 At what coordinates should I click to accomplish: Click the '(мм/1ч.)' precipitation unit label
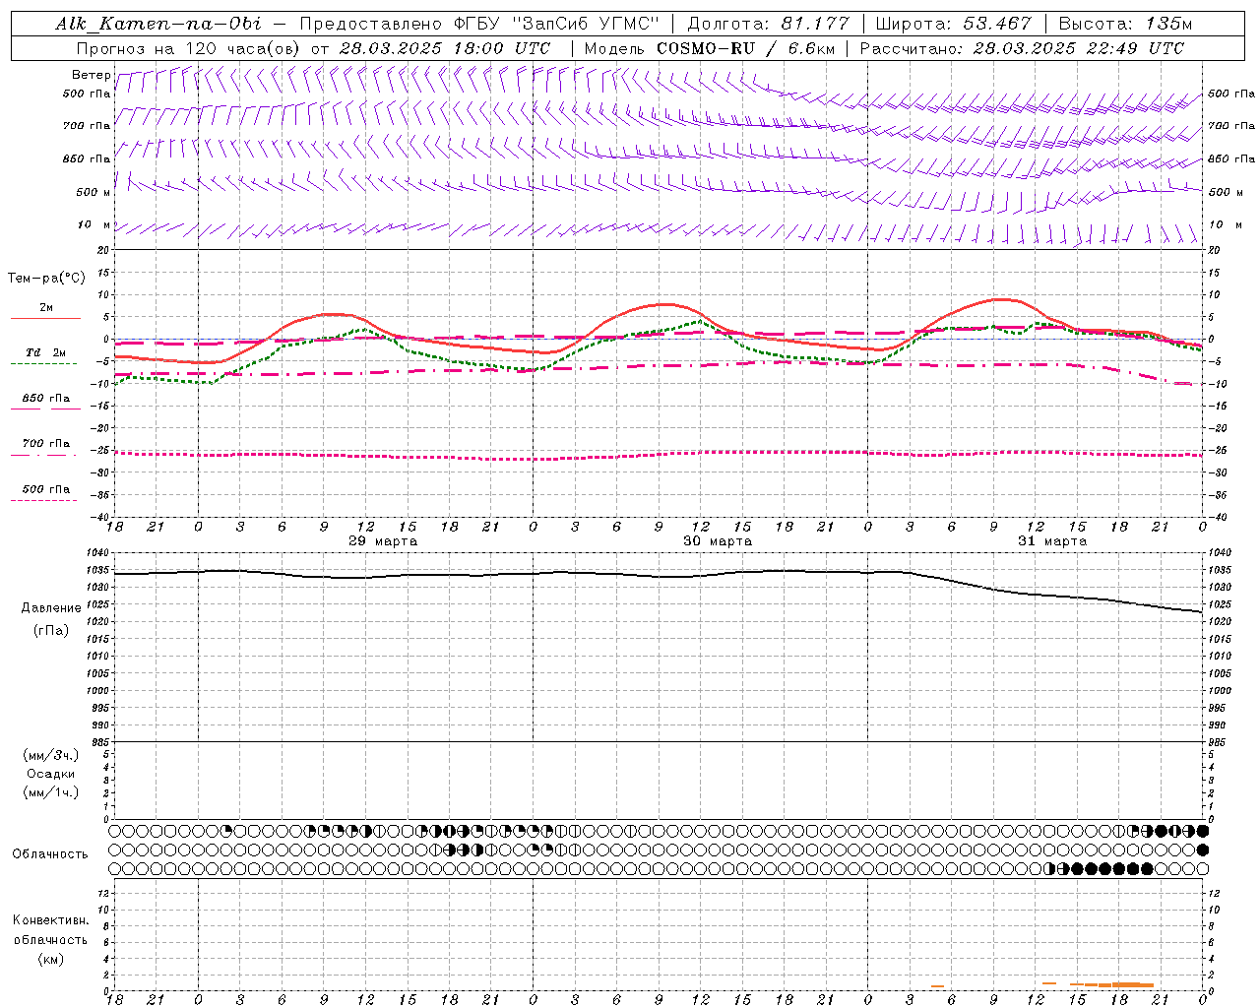click(51, 792)
